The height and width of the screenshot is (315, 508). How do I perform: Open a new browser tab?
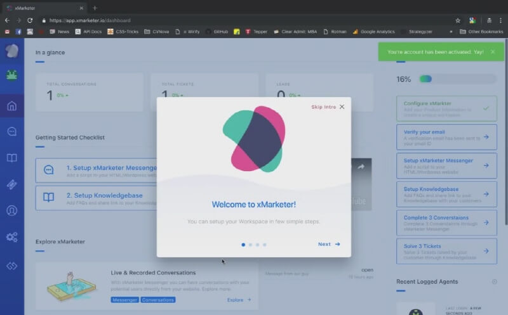coord(95,8)
